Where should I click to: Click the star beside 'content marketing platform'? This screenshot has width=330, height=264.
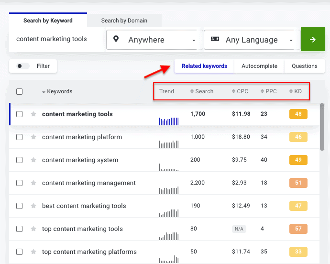[x=33, y=137]
